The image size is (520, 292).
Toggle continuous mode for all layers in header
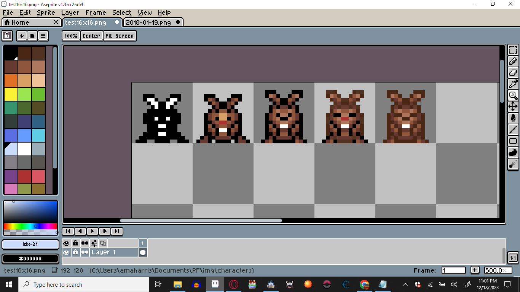tap(85, 243)
